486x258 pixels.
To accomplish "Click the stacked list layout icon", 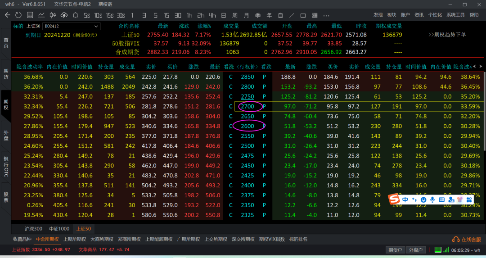I will pos(315,15).
